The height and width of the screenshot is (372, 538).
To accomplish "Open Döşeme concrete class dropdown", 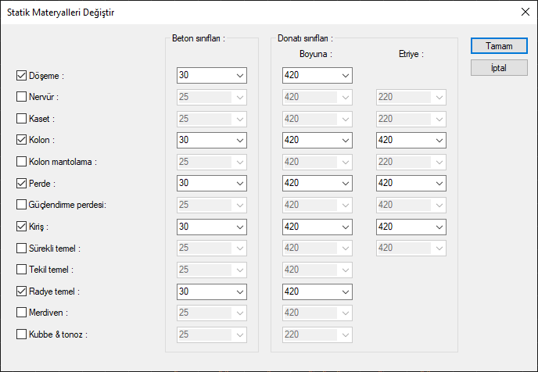I will tap(239, 76).
